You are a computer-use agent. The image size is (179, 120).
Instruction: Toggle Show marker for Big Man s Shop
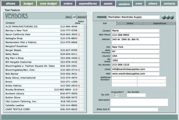pyautogui.click(x=79, y=58)
